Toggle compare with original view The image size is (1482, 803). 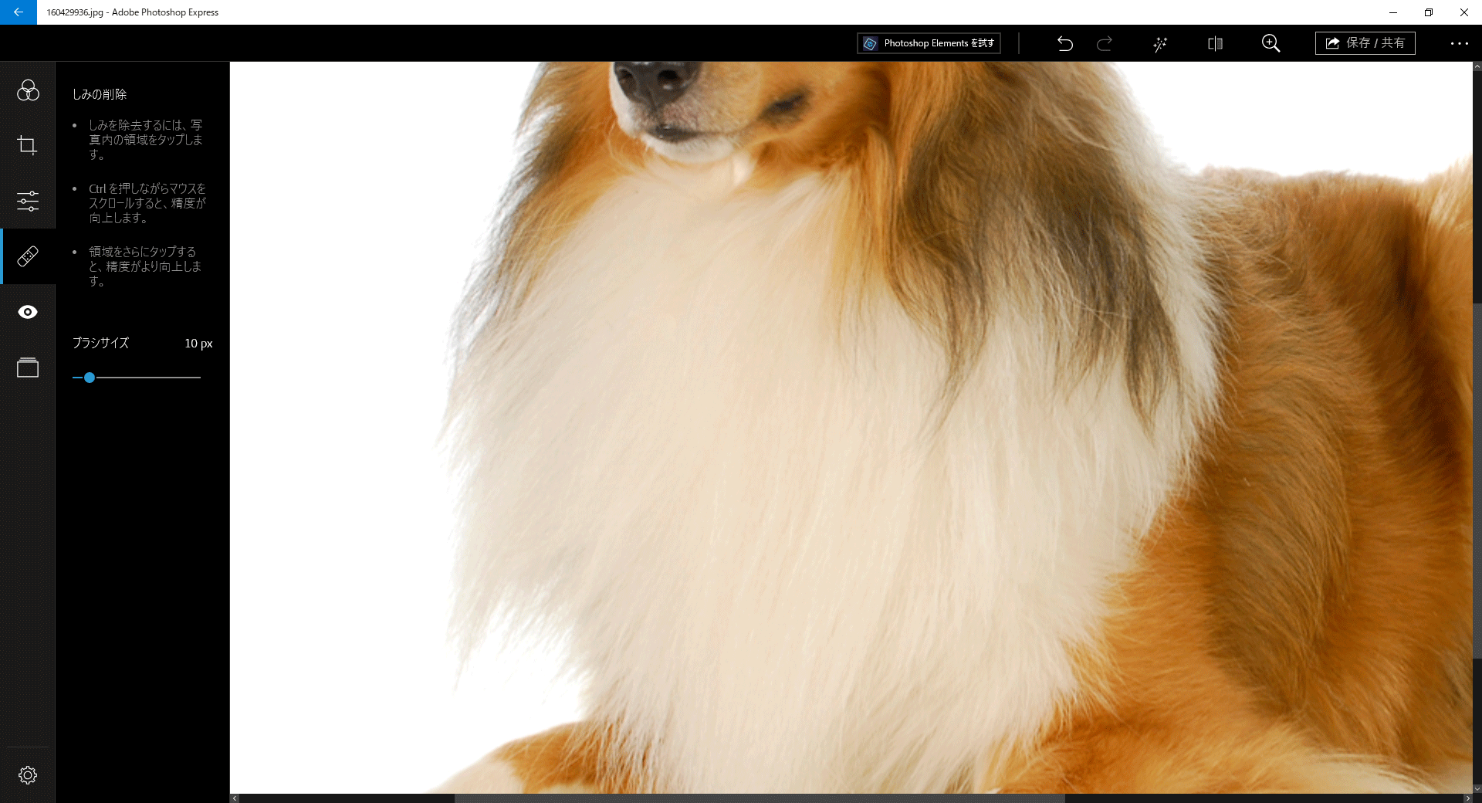coord(1215,43)
